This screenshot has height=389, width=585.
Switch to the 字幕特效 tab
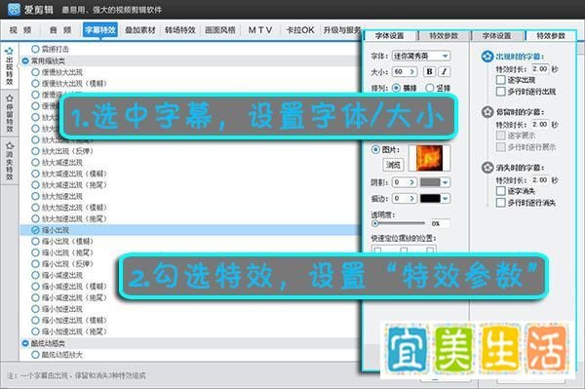point(100,30)
